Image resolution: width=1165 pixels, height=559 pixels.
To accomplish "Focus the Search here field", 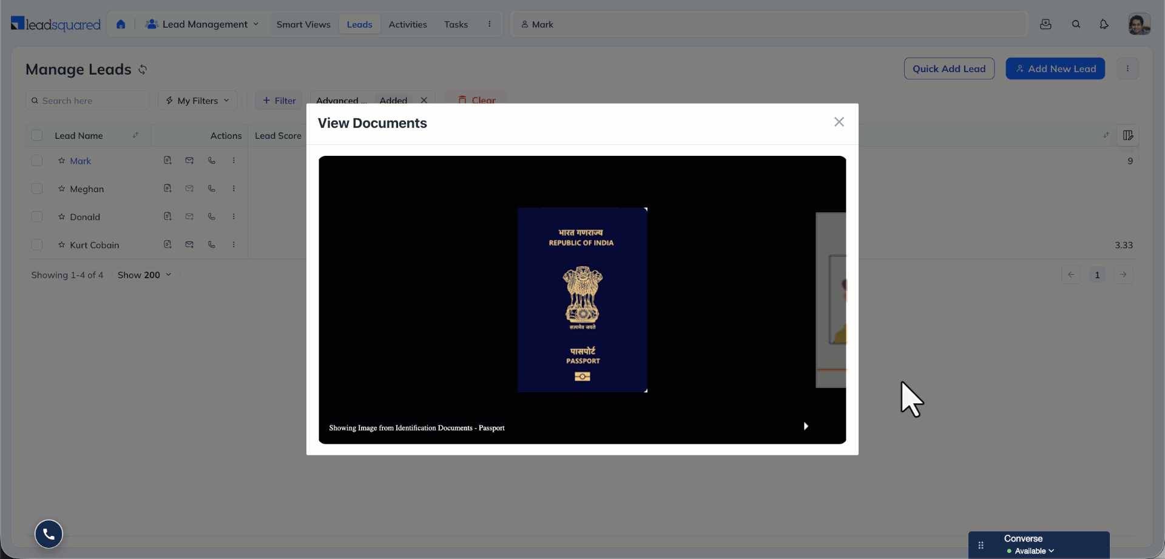I will click(87, 101).
